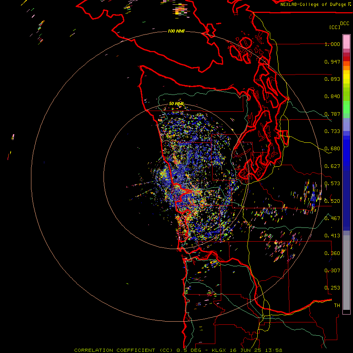
Task: Click the [CC] legend unit label
Action: coord(335,27)
